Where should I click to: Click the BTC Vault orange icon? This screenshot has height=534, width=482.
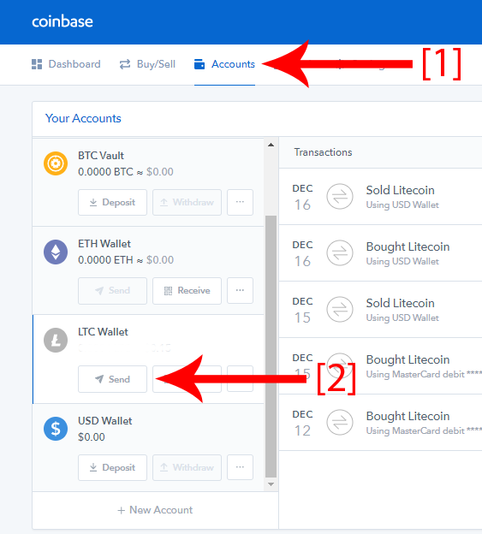56,163
